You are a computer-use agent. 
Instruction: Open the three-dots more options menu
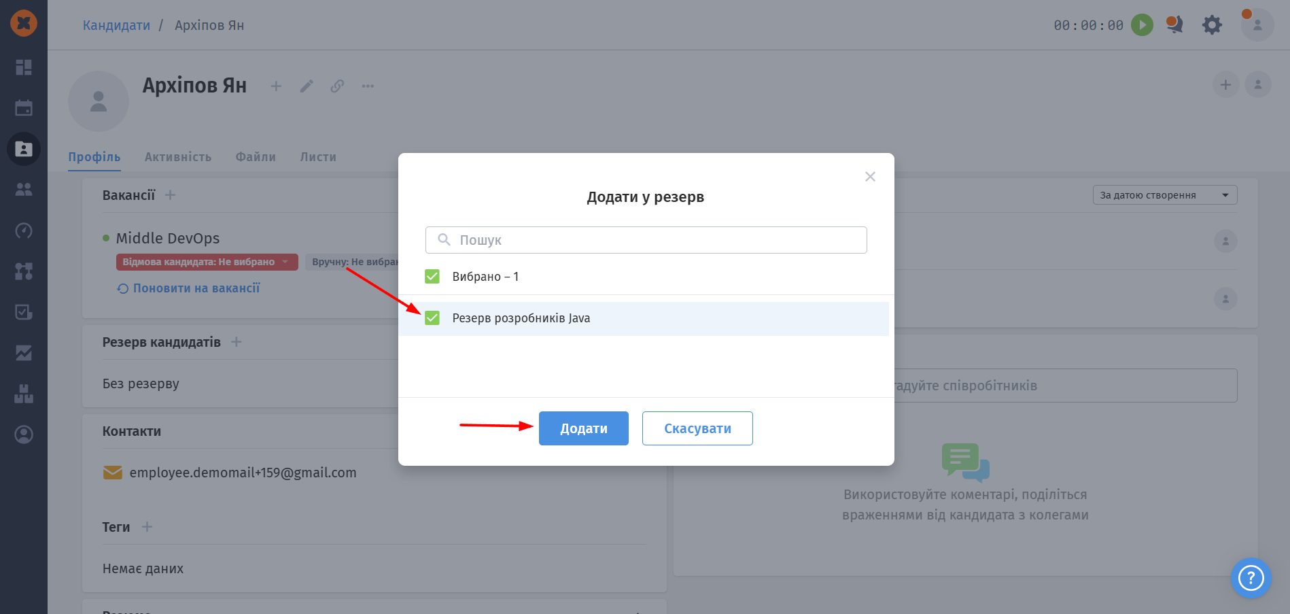(x=368, y=86)
